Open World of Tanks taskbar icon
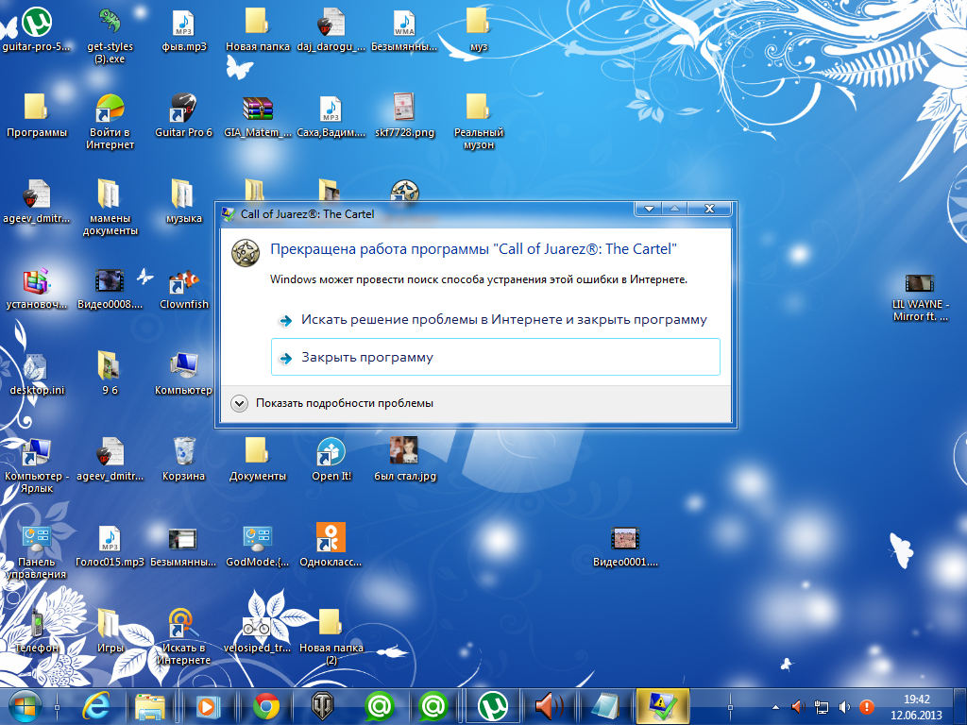This screenshot has height=725, width=967. [322, 706]
